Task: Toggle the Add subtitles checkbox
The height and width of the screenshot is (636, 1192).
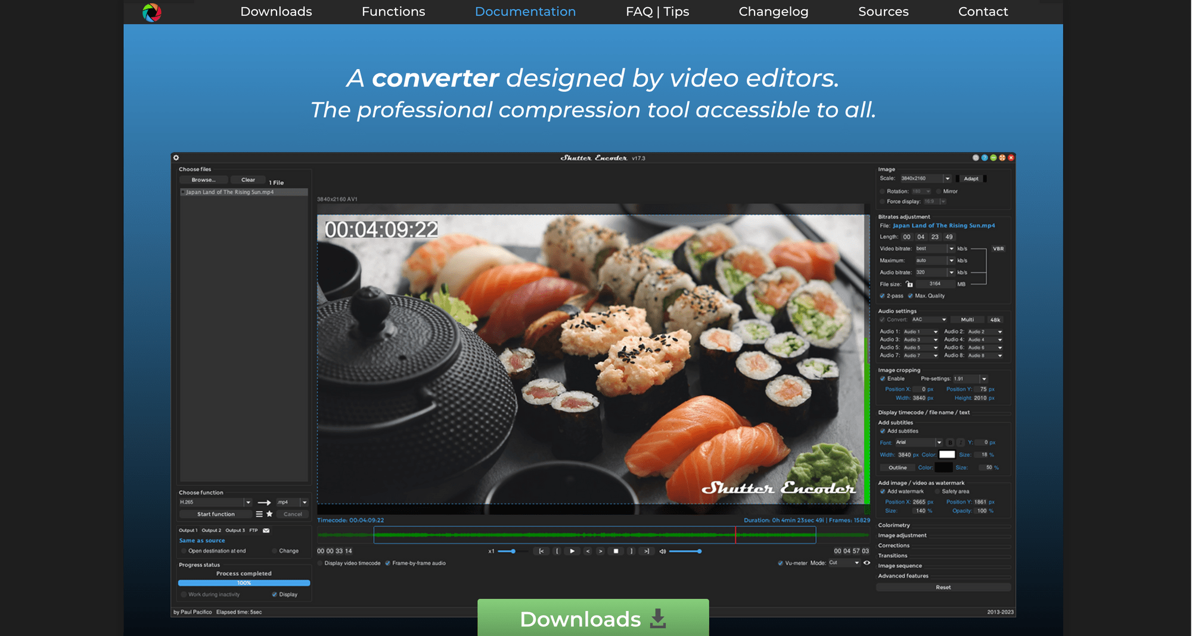Action: [883, 431]
